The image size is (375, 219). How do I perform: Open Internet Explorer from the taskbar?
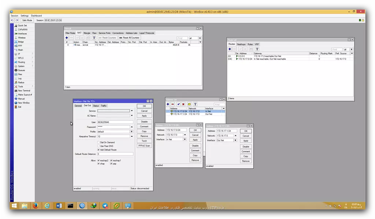click(x=47, y=205)
